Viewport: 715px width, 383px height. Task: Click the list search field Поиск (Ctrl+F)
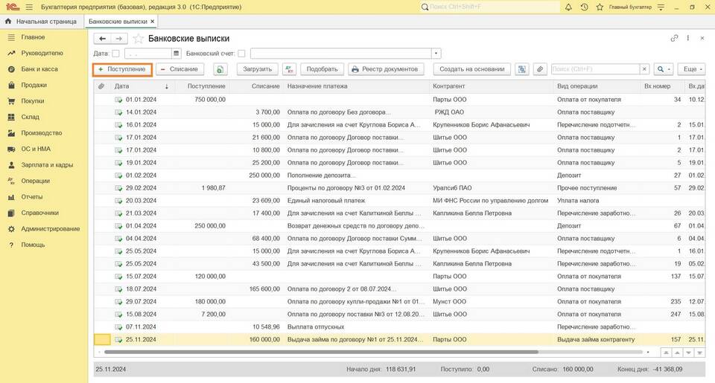[x=595, y=69]
